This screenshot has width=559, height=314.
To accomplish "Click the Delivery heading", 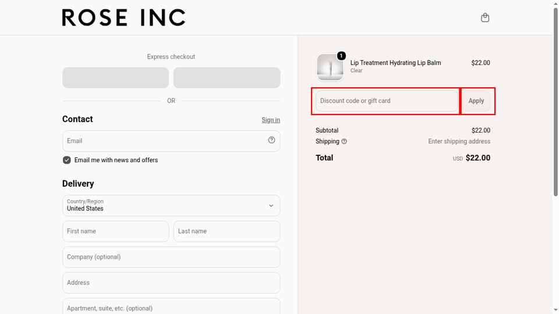I will tap(78, 184).
